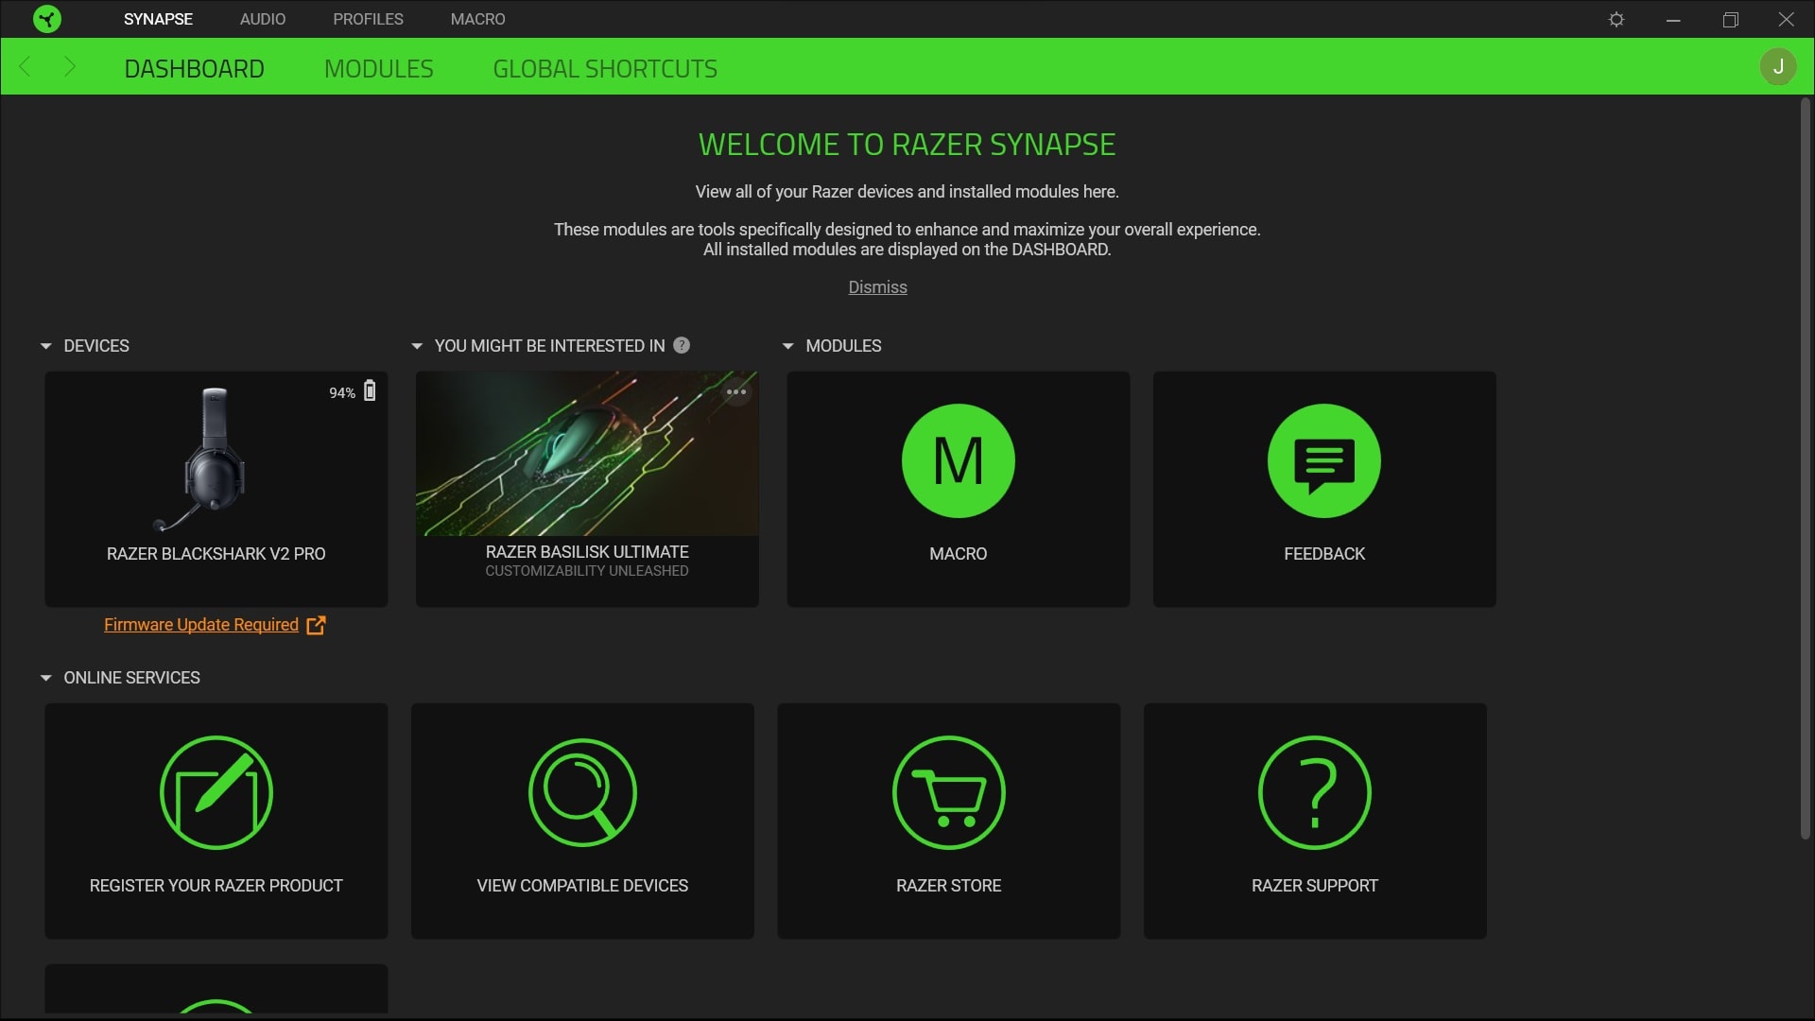This screenshot has width=1815, height=1021.
Task: Open the Razer Basilisk Ultimate promo image
Action: 587,454
